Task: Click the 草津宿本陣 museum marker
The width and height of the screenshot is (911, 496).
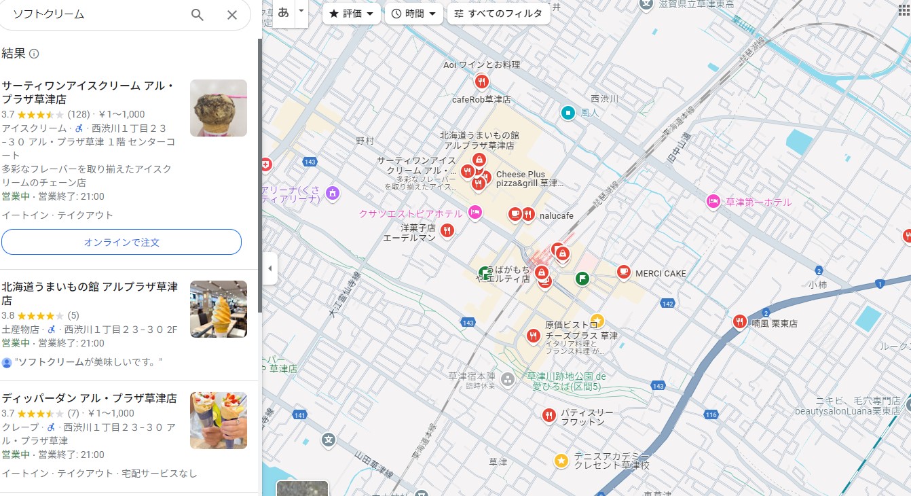Action: 507,380
